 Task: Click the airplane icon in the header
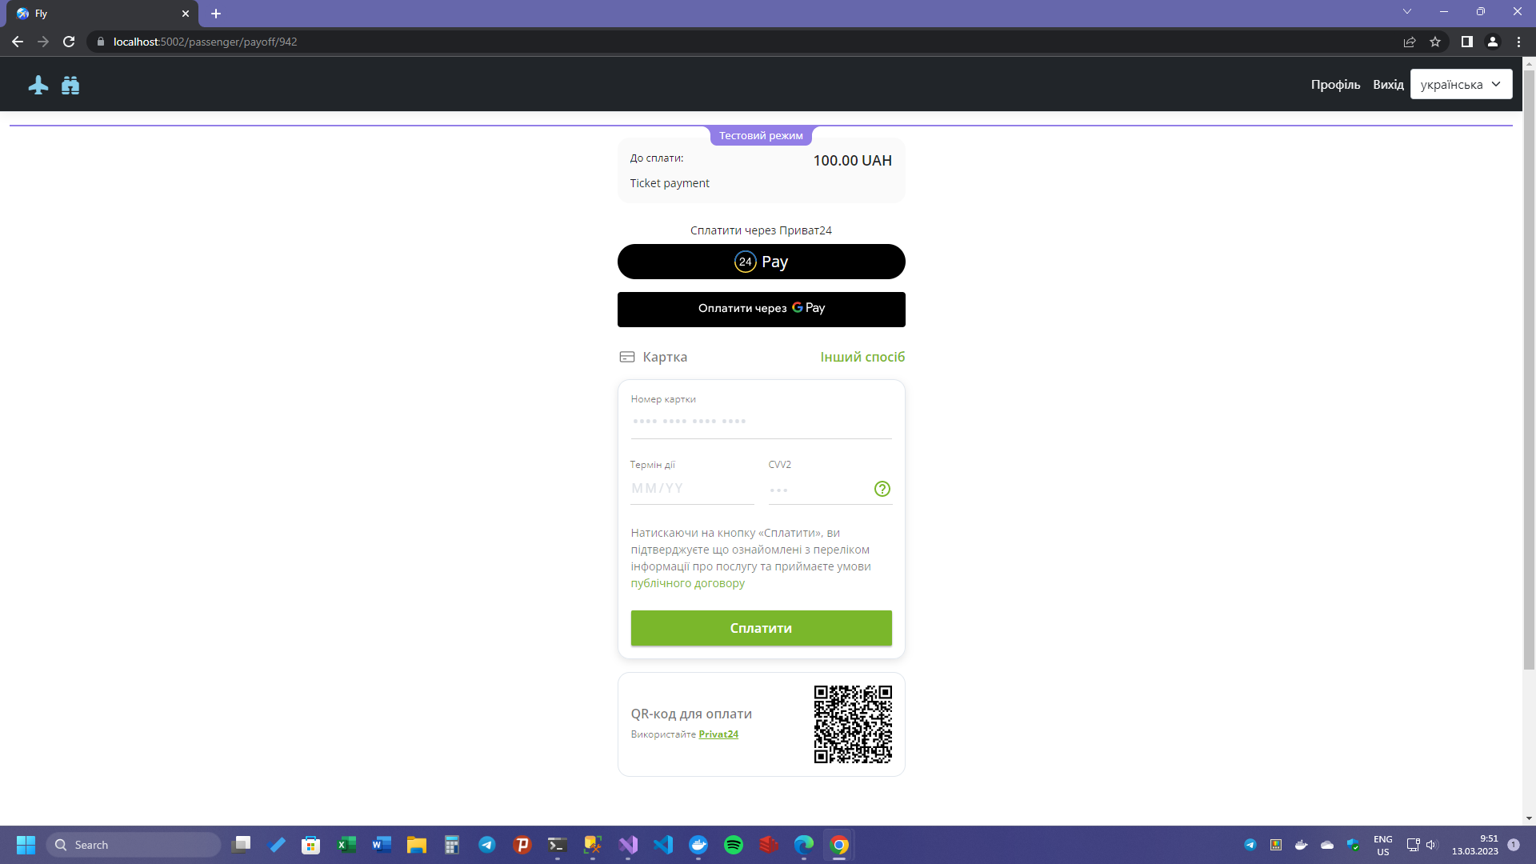(38, 84)
